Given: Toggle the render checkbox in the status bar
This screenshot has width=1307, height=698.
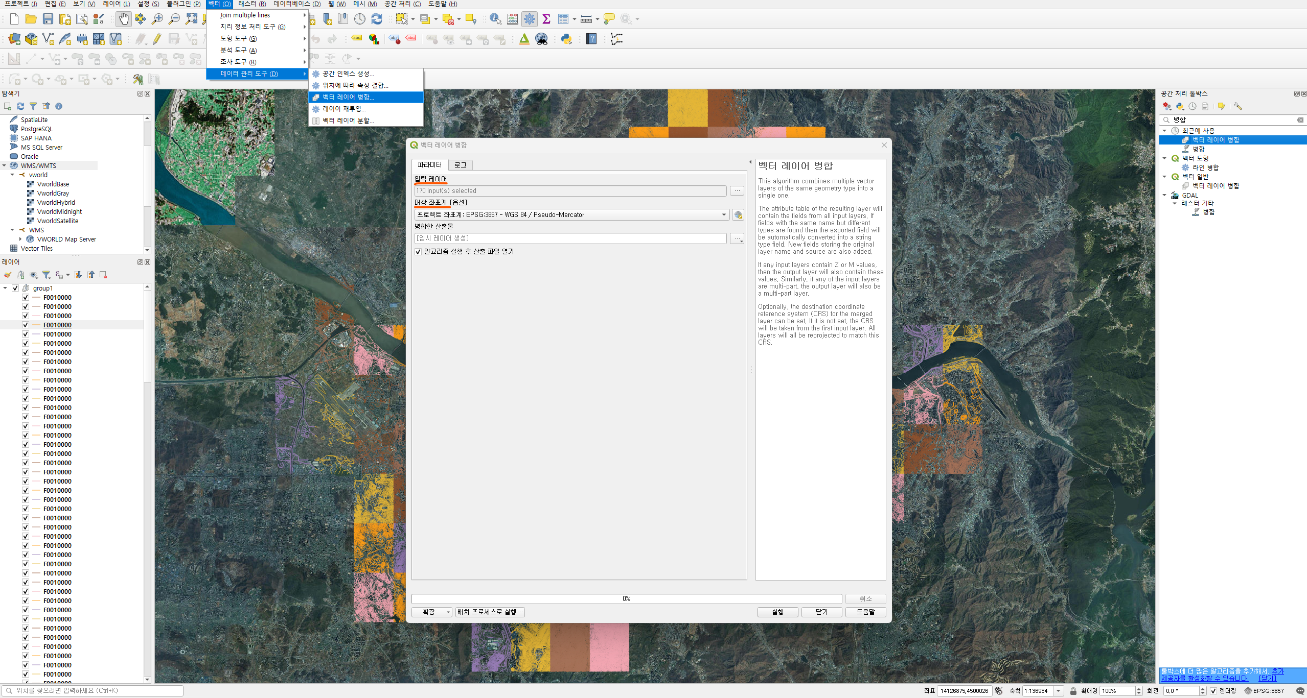Looking at the screenshot, I should coord(1213,691).
